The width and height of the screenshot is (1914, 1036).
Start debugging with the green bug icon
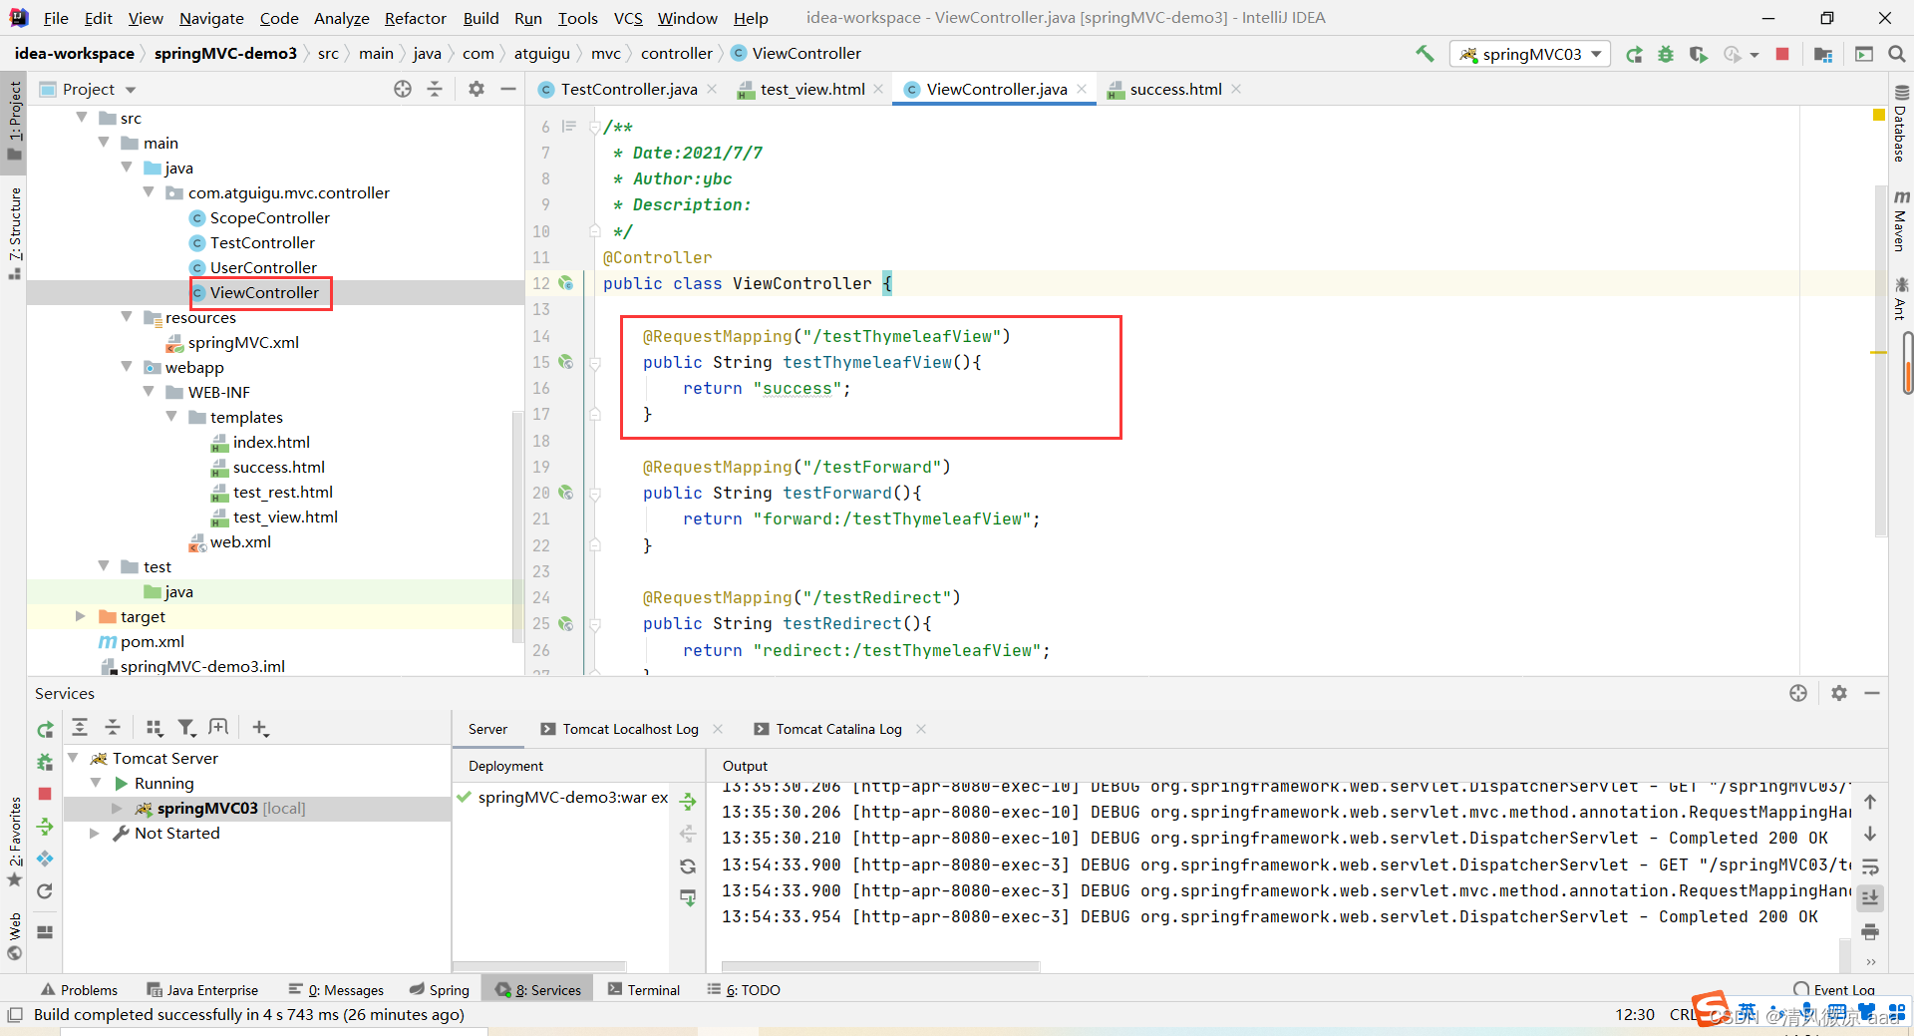(1666, 54)
